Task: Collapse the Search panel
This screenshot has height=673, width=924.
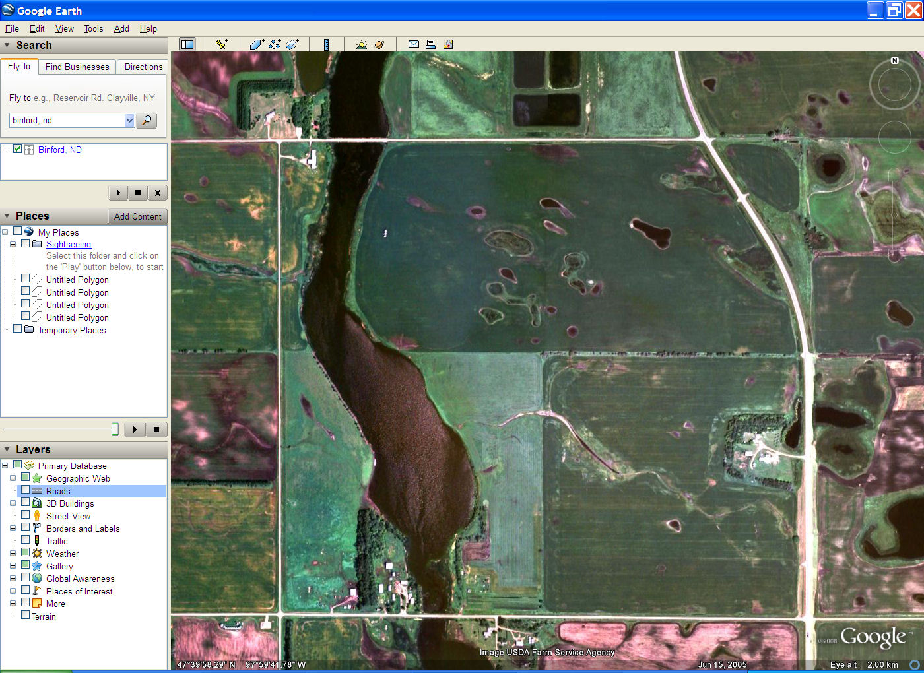Action: (x=7, y=46)
